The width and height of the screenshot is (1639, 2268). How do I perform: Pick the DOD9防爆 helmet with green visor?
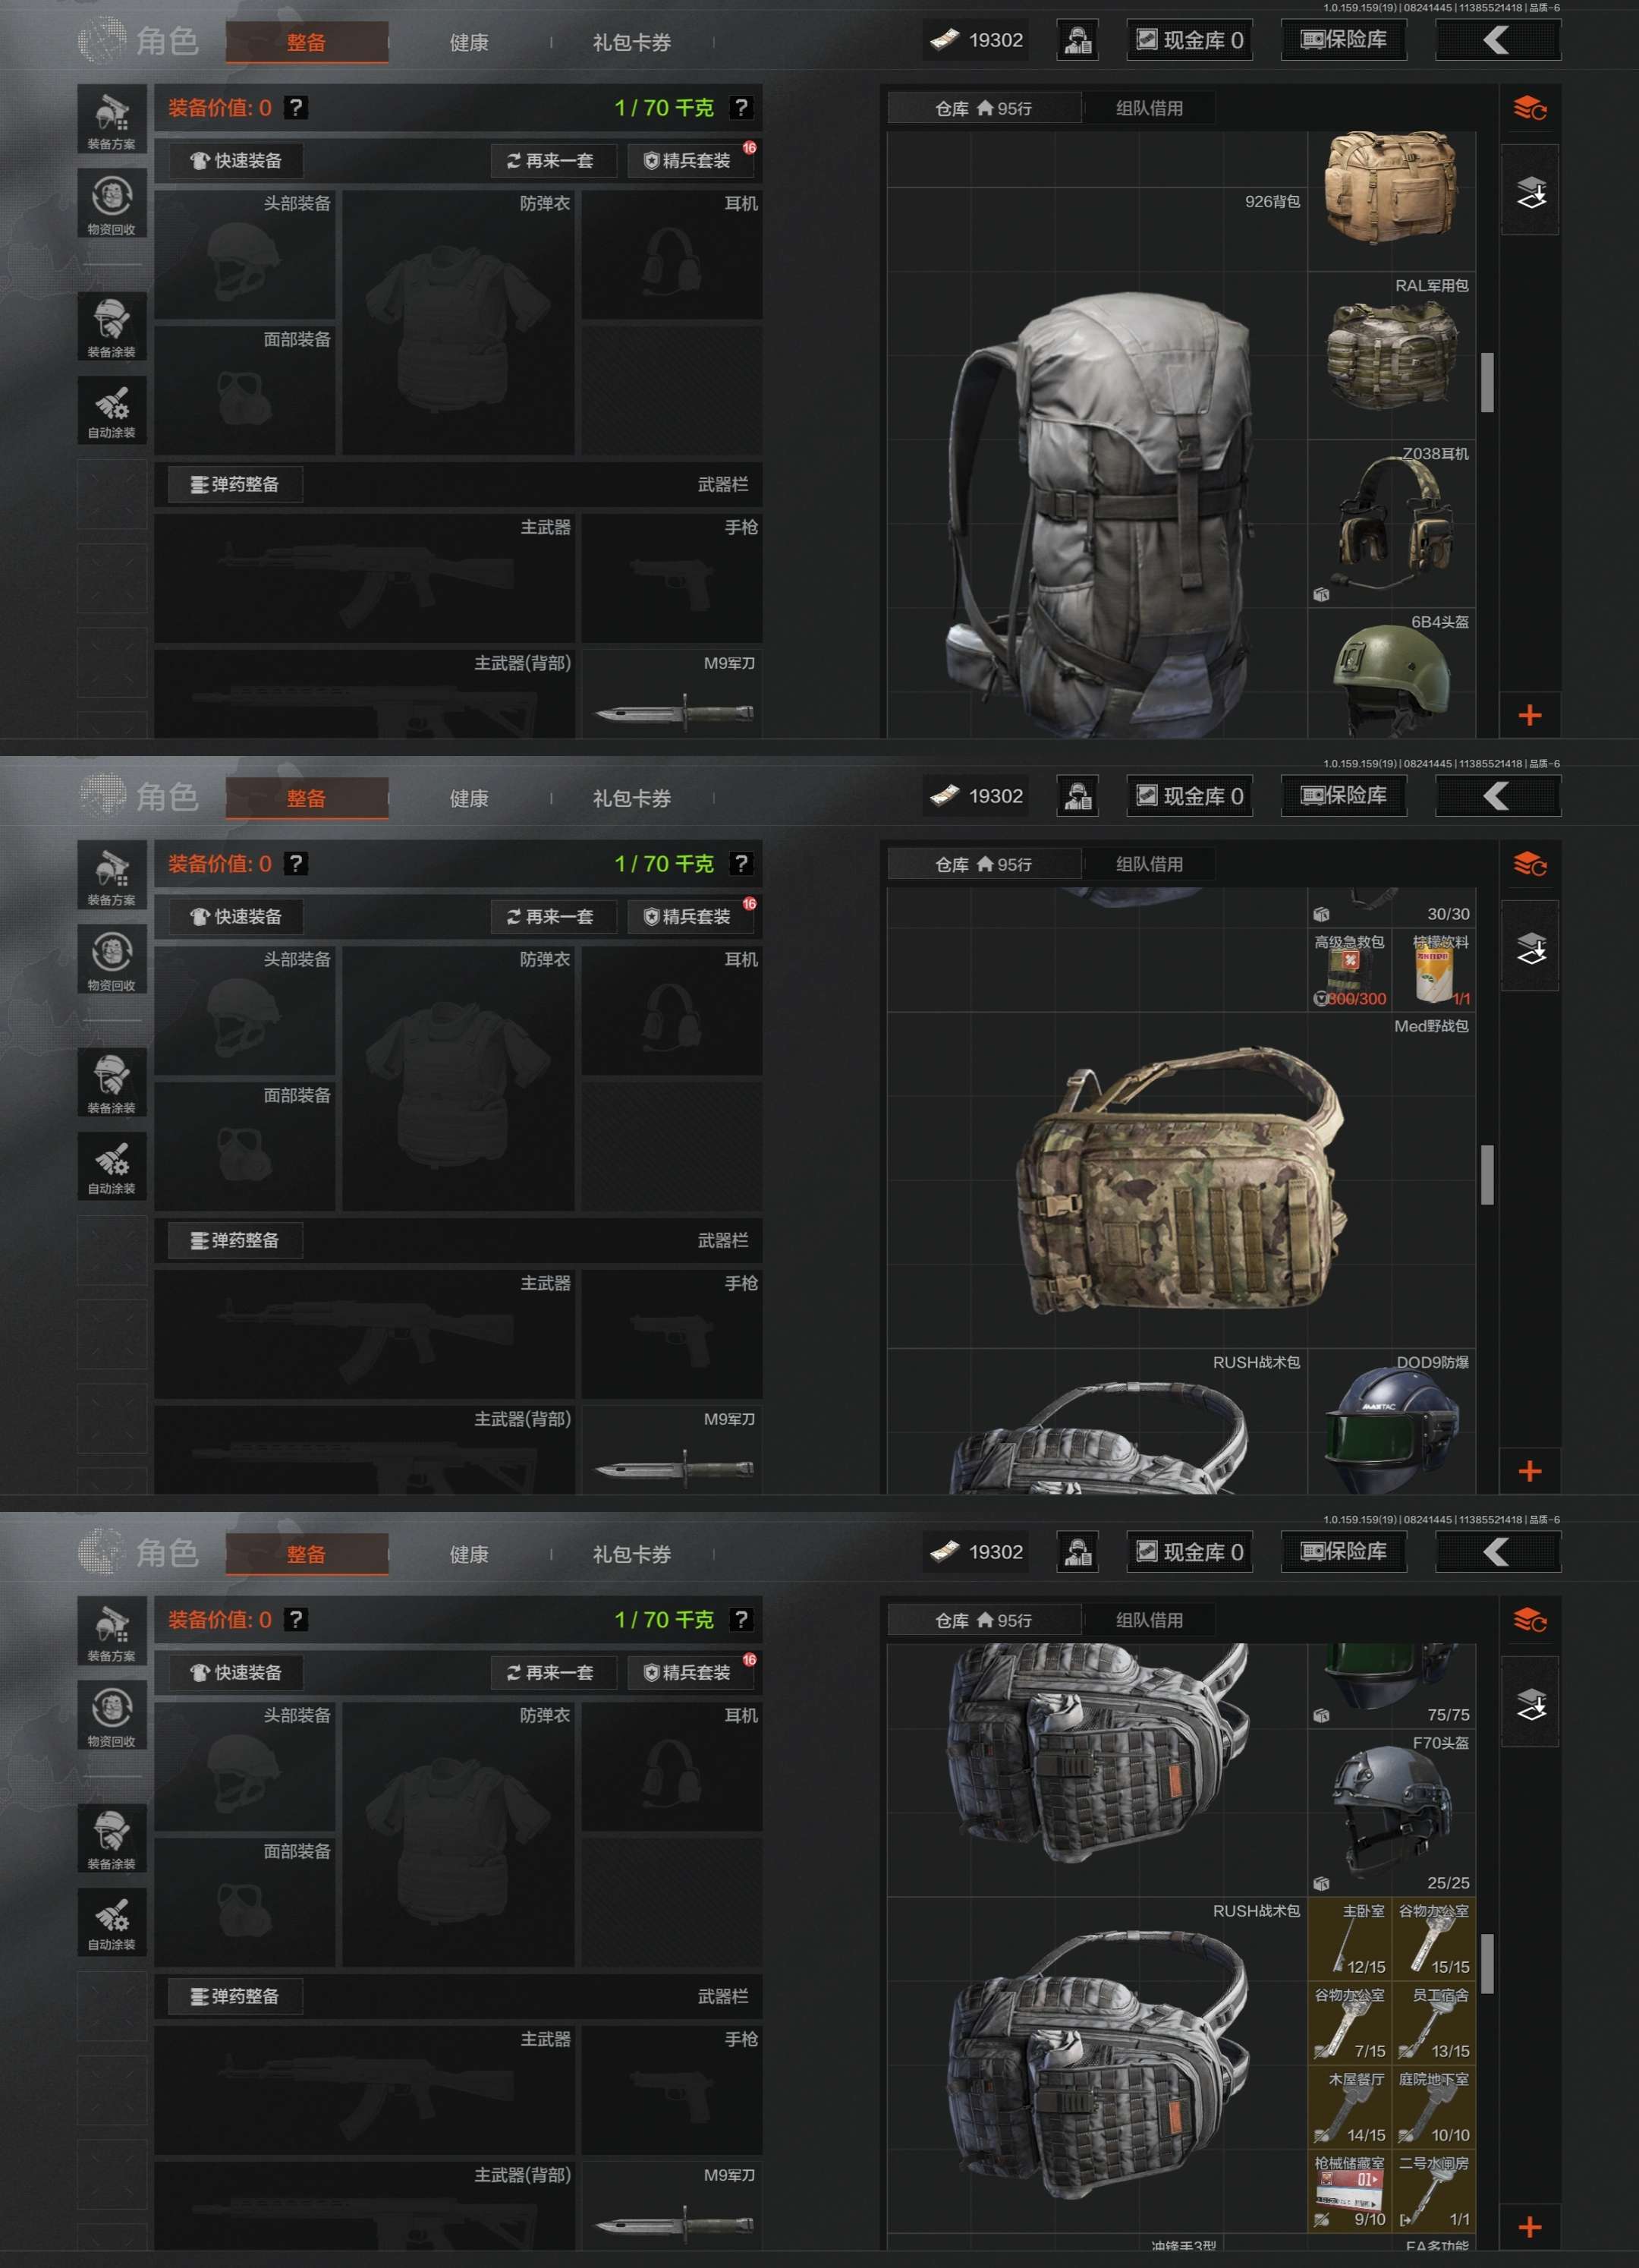[x=1391, y=1421]
